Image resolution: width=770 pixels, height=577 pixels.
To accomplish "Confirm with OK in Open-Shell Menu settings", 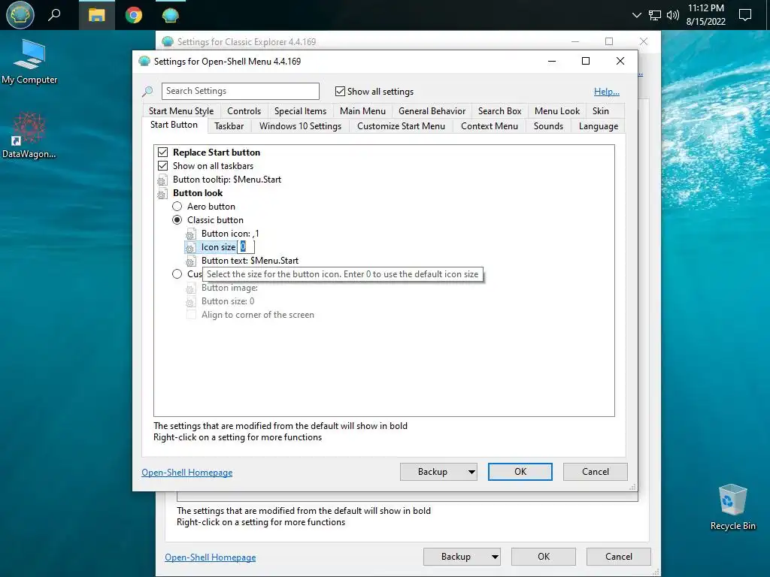I will [x=520, y=472].
